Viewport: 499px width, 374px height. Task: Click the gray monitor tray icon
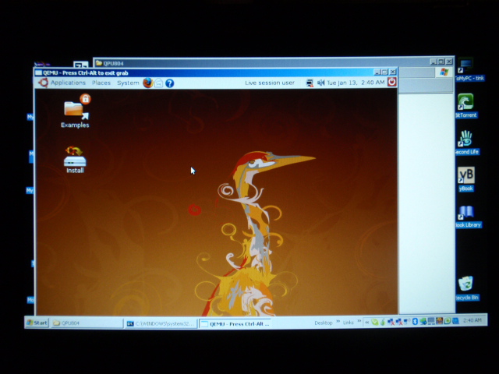coord(431,321)
